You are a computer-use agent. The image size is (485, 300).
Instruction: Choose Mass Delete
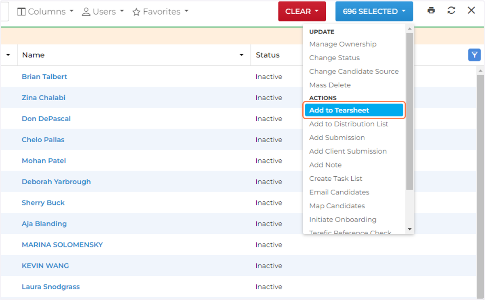point(330,85)
